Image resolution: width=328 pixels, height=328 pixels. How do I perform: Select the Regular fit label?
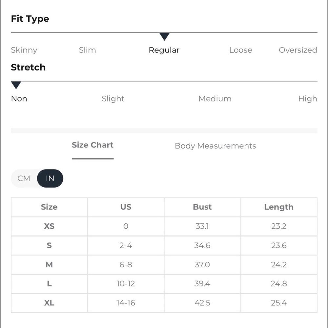pyautogui.click(x=164, y=50)
